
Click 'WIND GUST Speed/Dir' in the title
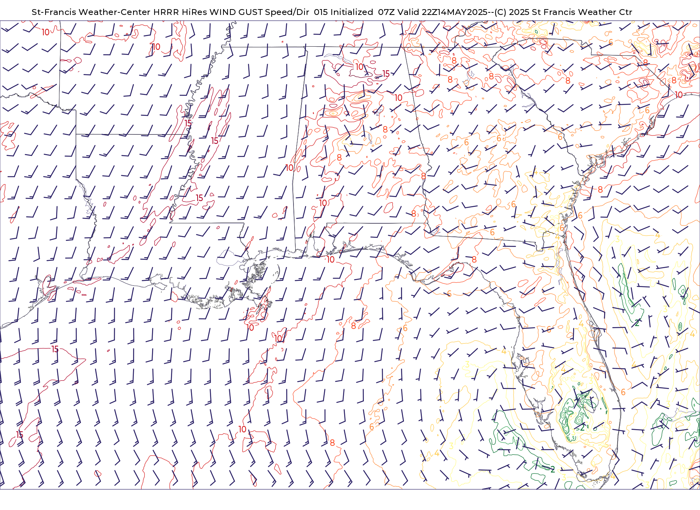click(260, 12)
